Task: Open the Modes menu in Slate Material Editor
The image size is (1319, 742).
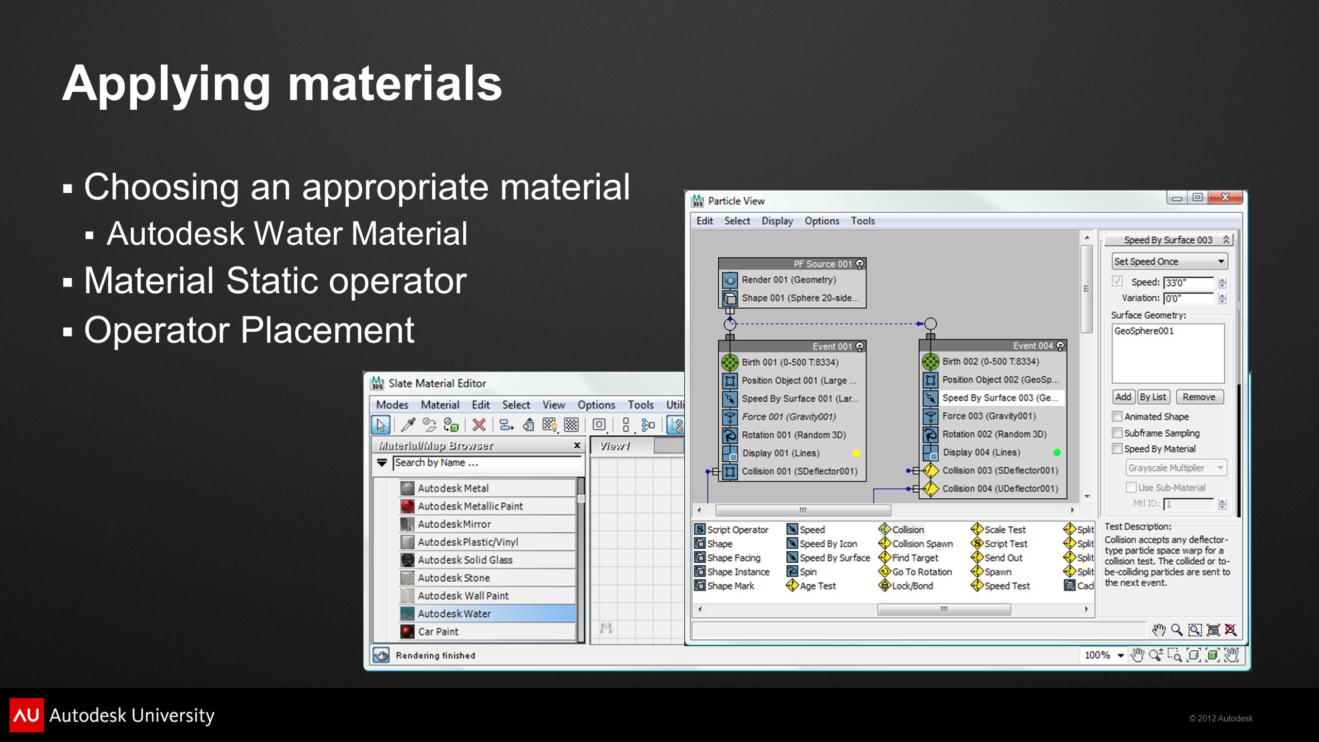Action: (x=392, y=405)
